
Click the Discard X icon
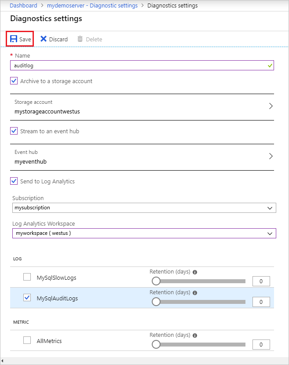tap(43, 39)
